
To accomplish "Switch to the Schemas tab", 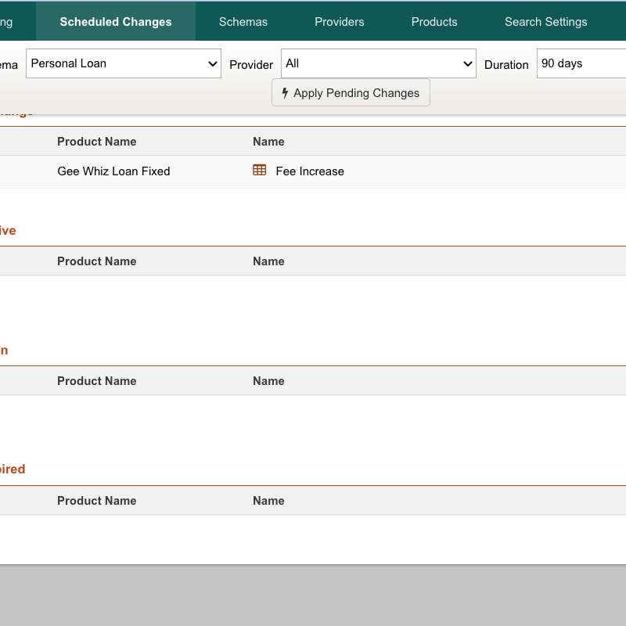I will [243, 22].
